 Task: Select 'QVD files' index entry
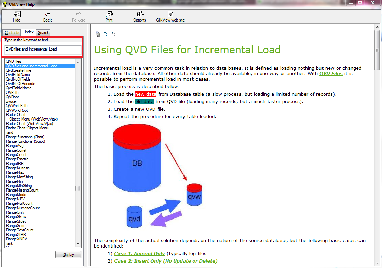(13, 61)
